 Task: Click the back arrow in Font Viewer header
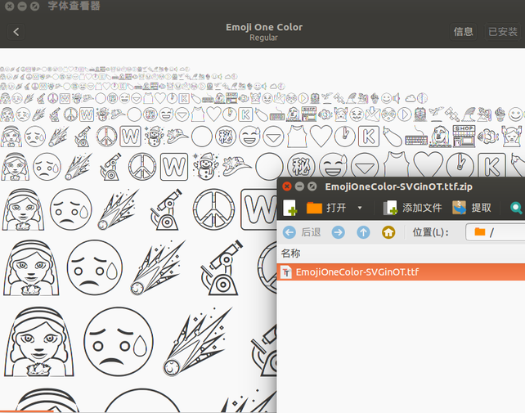[16, 32]
